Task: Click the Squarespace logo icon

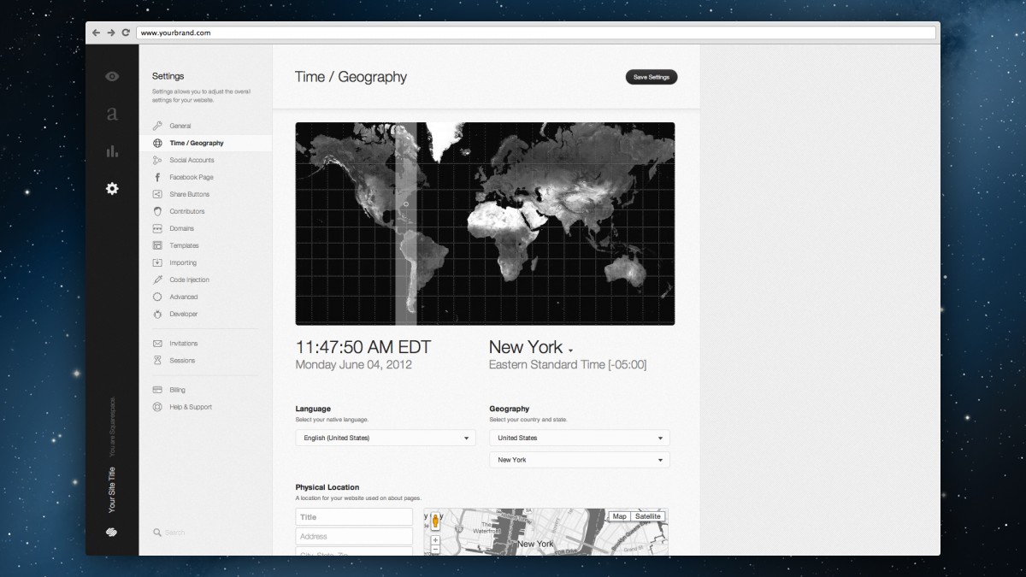Action: click(x=112, y=532)
